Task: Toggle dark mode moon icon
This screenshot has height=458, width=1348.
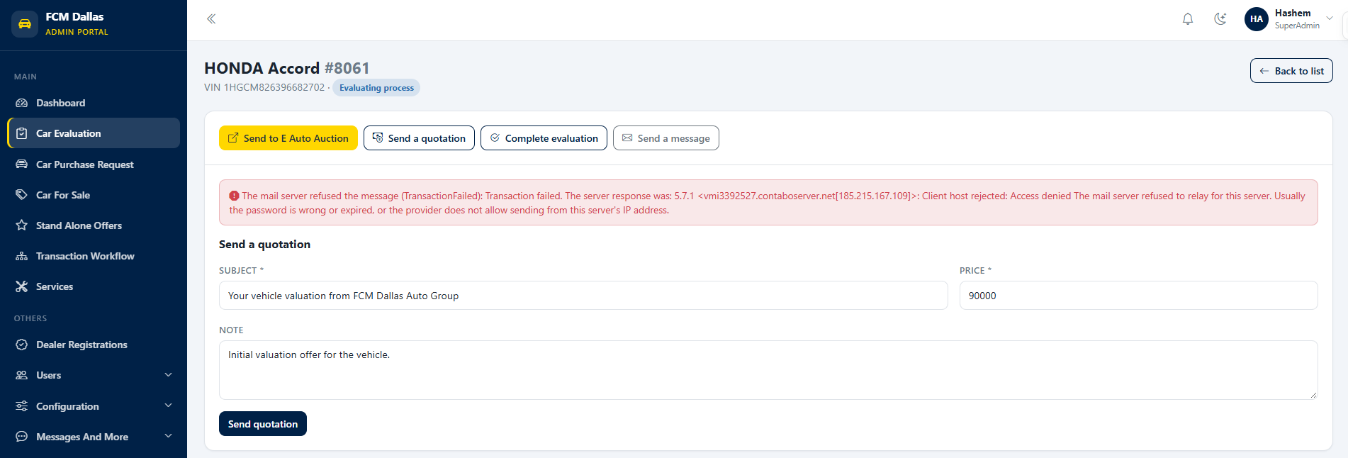Action: click(1220, 19)
